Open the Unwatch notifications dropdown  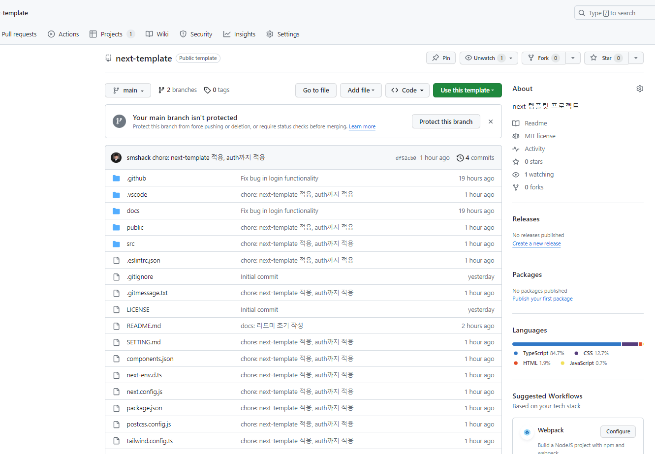[489, 58]
